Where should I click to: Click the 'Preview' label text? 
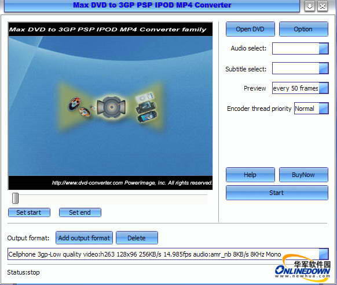255,88
